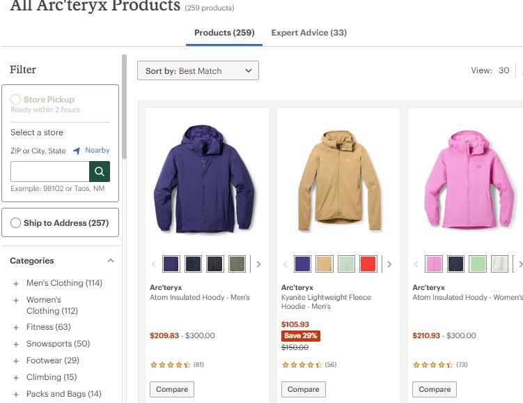This screenshot has height=403, width=523.
Task: Expand Fitness category plus icon
Action: (16, 328)
